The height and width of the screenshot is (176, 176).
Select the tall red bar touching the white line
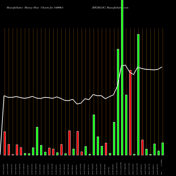click(x=130, y=113)
